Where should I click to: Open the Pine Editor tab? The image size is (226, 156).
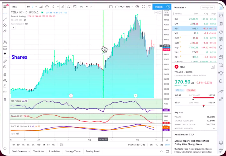tap(55, 151)
